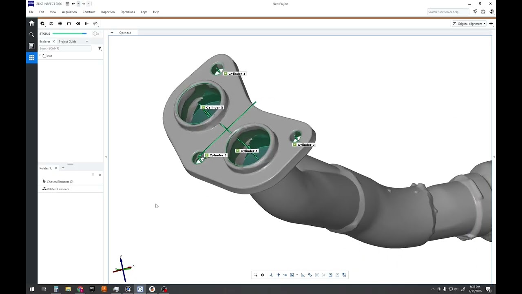The height and width of the screenshot is (294, 522).
Task: Open the puzzle piece add-ons icon
Action: pos(483,12)
